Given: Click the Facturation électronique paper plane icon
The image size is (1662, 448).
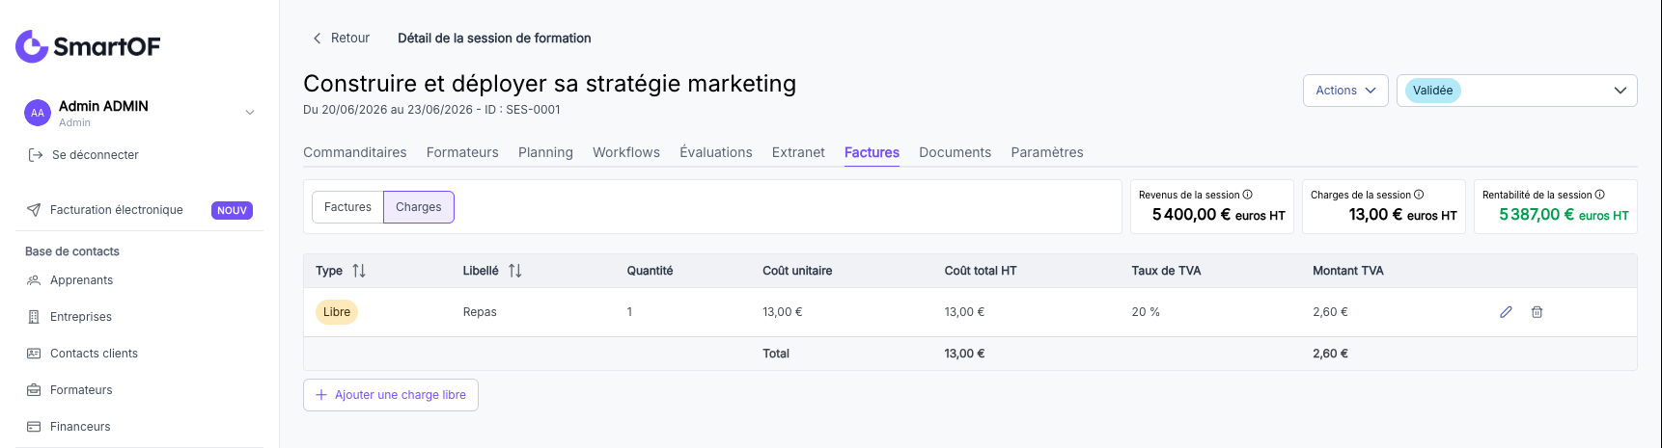Looking at the screenshot, I should coord(34,210).
